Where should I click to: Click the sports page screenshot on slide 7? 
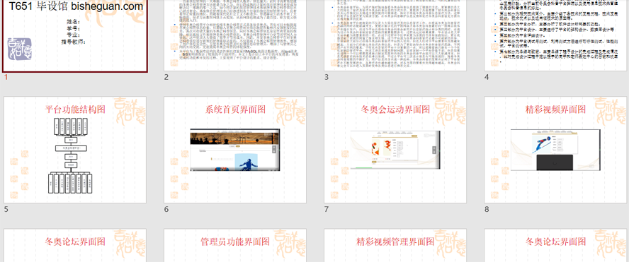pos(395,150)
